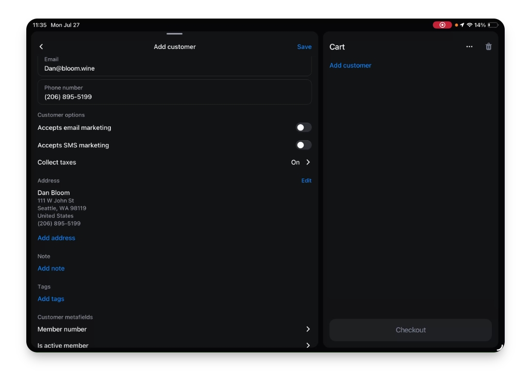Screen dimensions: 531x371
Task: Edit the Phone number input field
Action: tap(174, 92)
